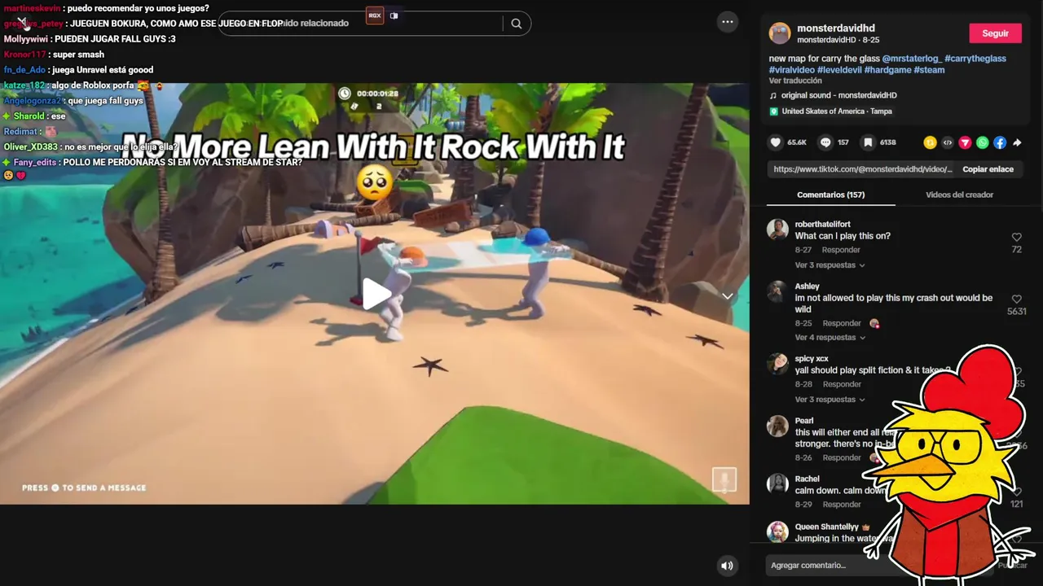
Task: Share video to Facebook
Action: [1000, 142]
